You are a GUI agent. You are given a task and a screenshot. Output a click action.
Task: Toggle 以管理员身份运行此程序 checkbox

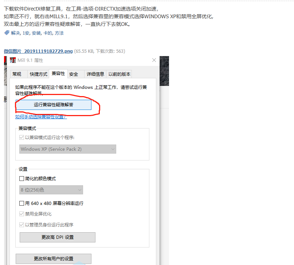tap(21, 225)
